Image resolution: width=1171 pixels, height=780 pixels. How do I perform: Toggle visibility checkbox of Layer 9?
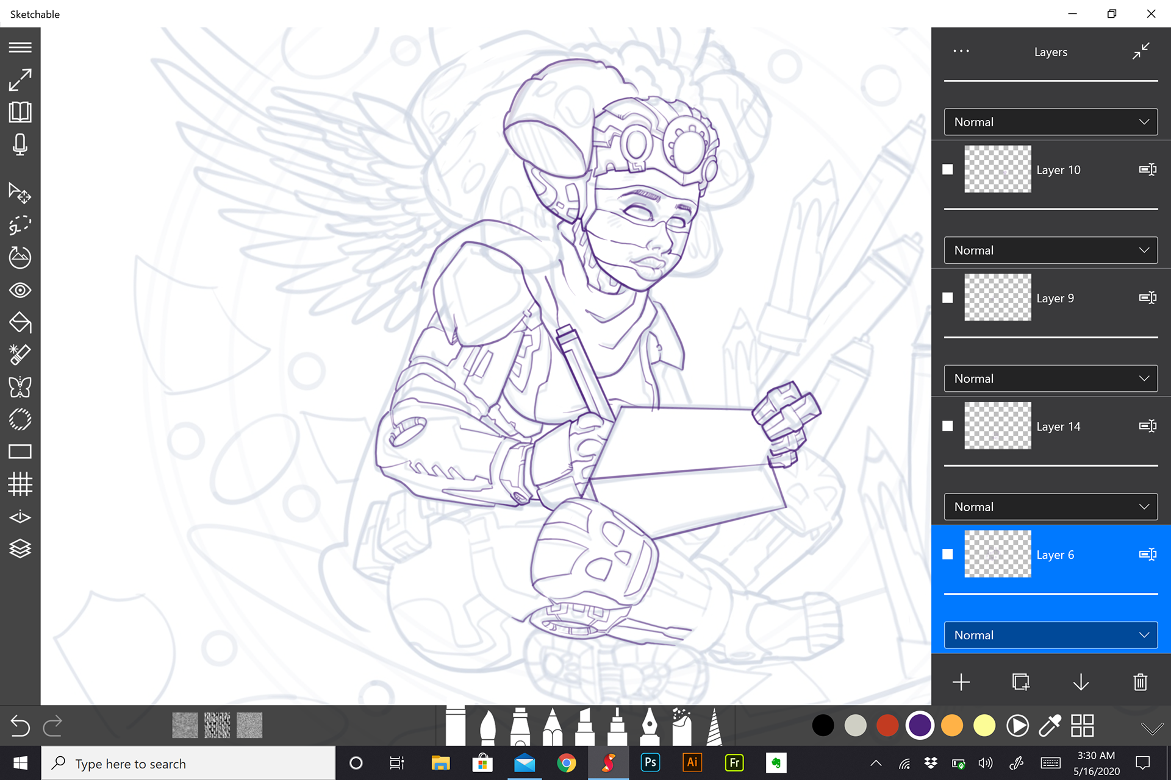(x=948, y=298)
